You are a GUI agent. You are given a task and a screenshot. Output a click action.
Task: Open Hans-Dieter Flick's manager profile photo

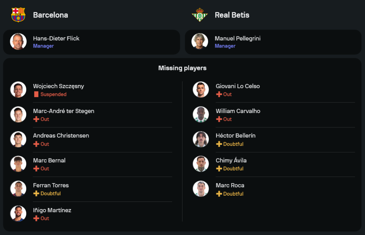coord(18,42)
